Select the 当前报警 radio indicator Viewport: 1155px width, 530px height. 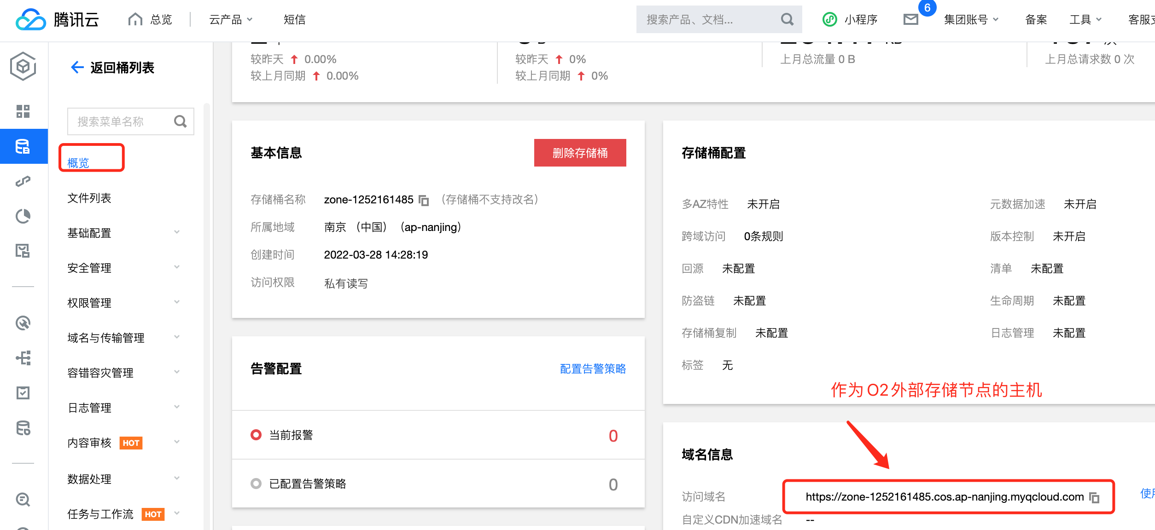point(256,435)
